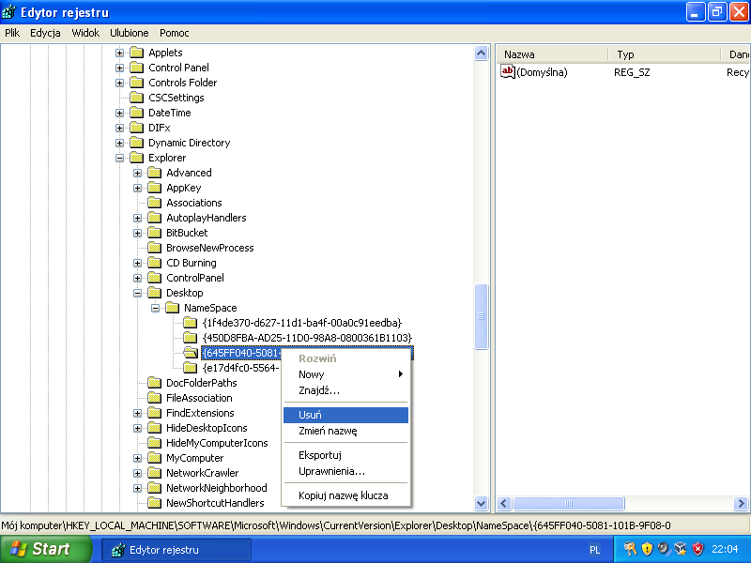
Task: Click values pane scroll left arrow
Action: 503,504
